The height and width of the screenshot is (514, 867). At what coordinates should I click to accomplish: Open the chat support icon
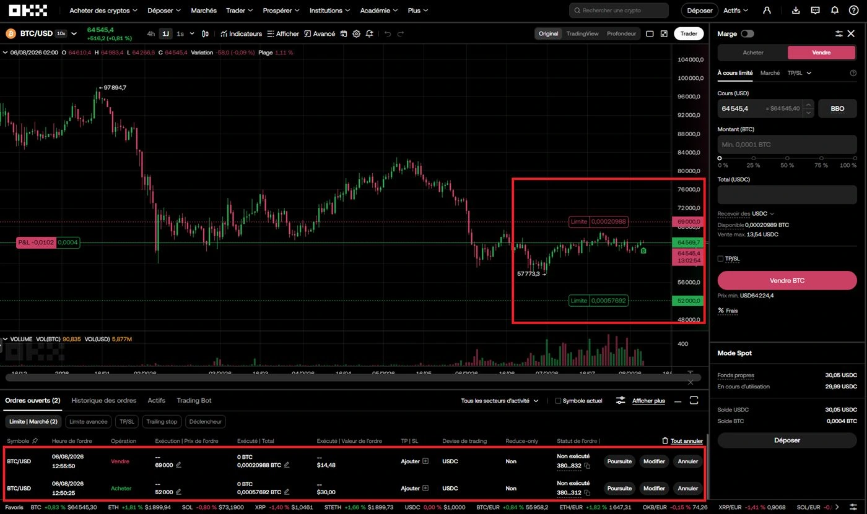pos(816,11)
